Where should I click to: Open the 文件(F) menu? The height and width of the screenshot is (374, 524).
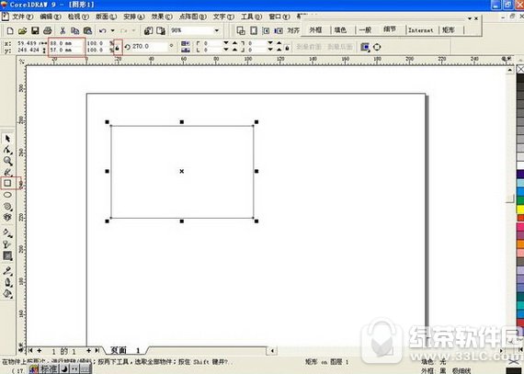click(23, 17)
